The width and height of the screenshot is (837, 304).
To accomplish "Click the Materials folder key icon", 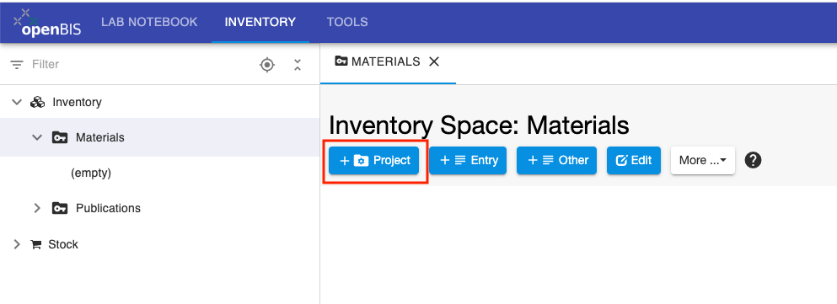I will 59,137.
